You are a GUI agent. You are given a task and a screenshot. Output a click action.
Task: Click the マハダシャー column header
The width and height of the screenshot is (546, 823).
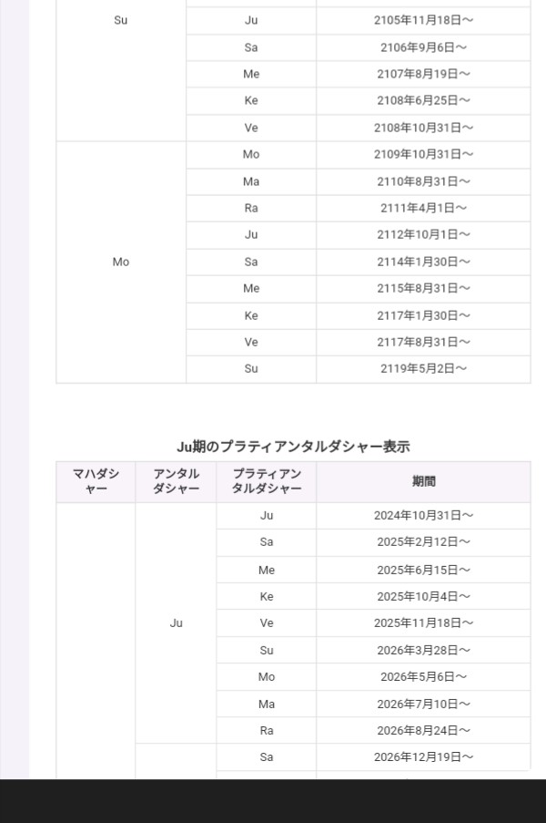tap(96, 481)
